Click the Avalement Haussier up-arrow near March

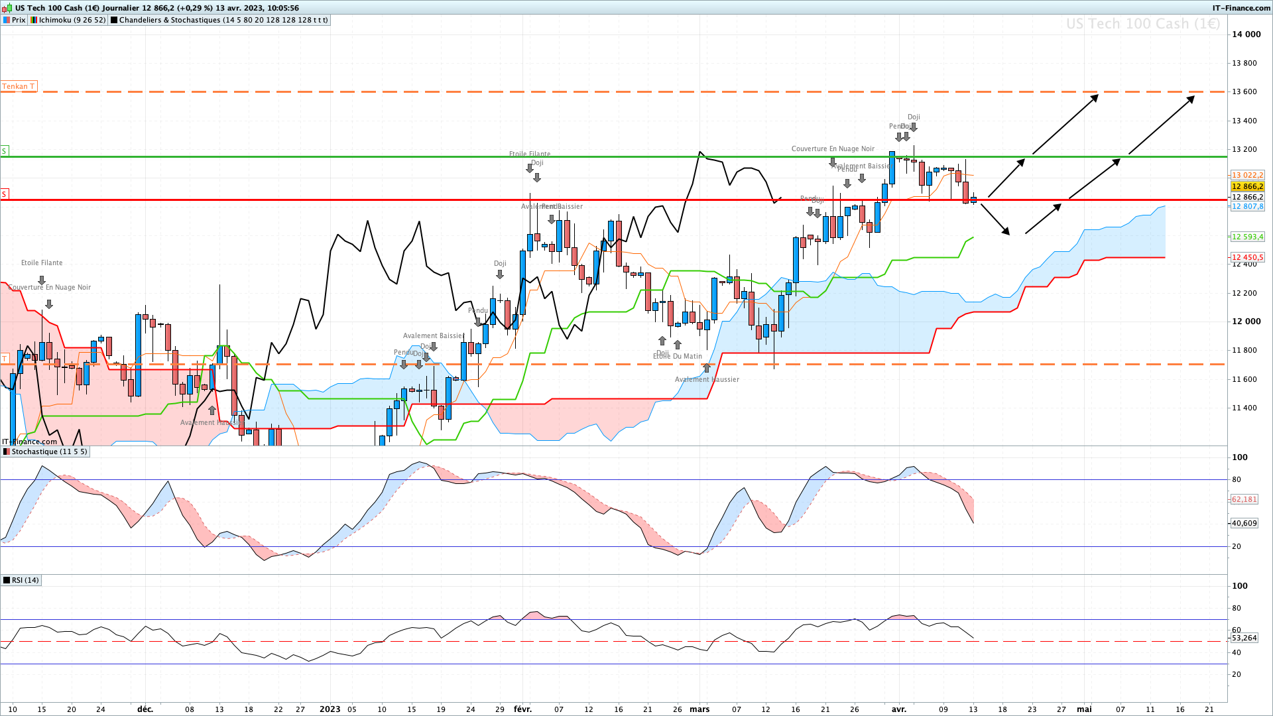point(707,368)
